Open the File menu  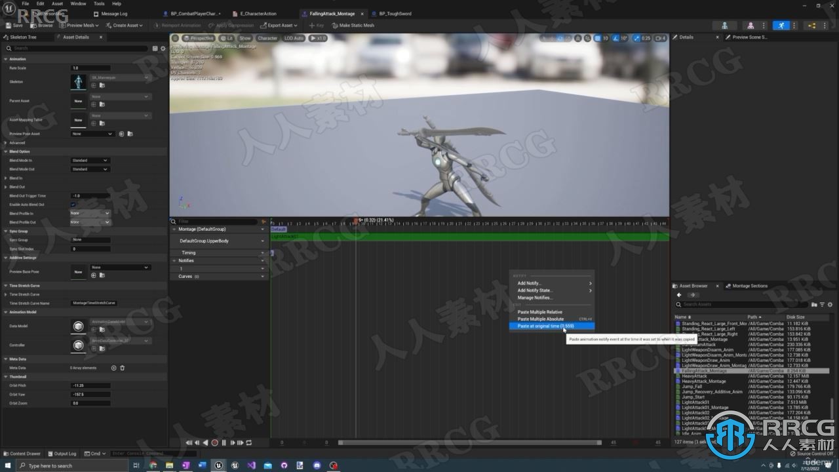[25, 3]
